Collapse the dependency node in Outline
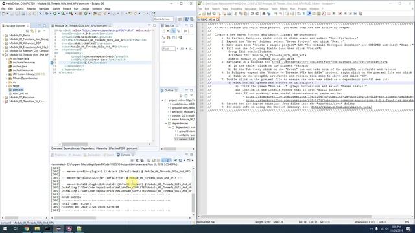The height and width of the screenshot is (233, 415). tap(169, 128)
